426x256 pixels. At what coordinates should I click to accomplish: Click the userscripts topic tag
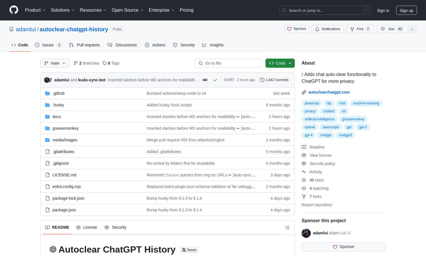click(x=331, y=127)
